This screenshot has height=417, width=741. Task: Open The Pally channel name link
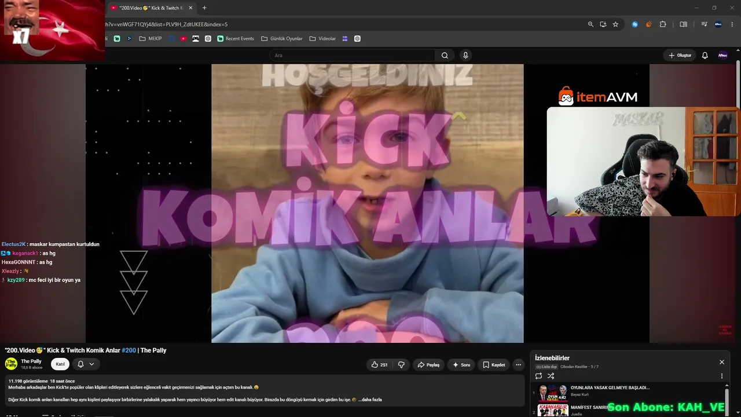31,361
